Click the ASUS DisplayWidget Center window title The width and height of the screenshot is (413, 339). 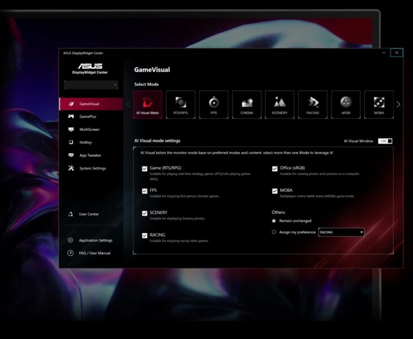tap(83, 53)
